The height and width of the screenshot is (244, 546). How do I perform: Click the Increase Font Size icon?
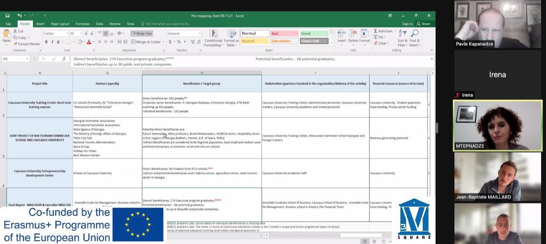pos(87,34)
